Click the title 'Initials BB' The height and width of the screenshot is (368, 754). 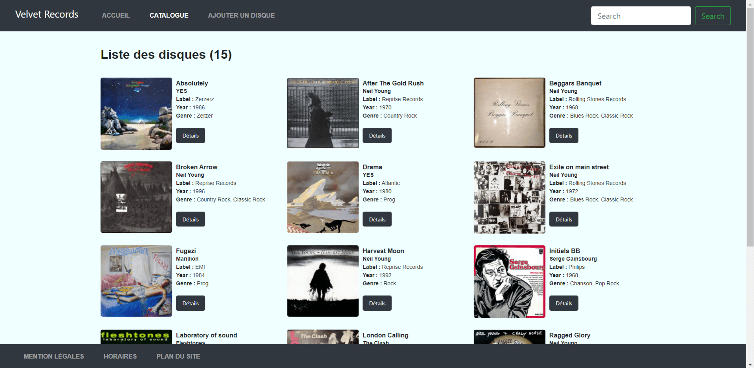coord(565,251)
